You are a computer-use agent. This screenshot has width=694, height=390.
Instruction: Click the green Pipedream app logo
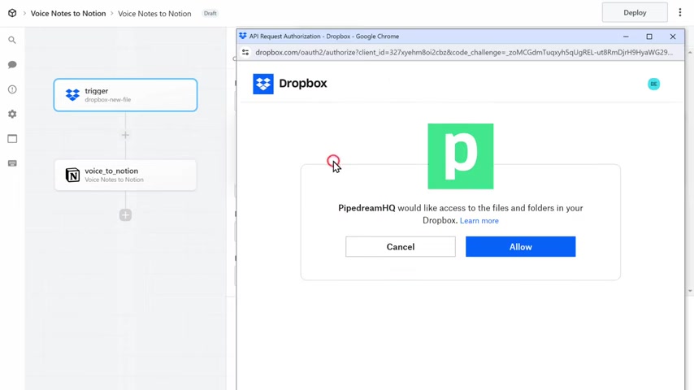tap(460, 156)
